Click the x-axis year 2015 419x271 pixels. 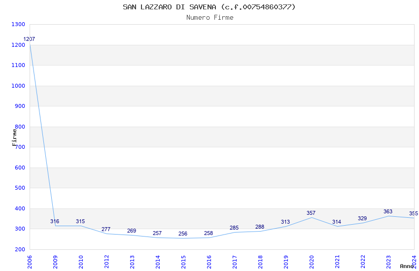(x=183, y=262)
